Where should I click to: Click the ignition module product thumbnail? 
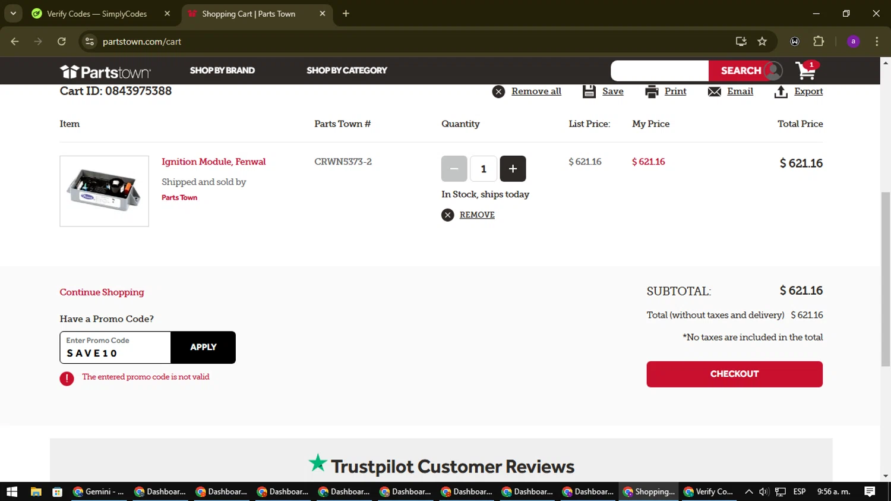tap(104, 191)
